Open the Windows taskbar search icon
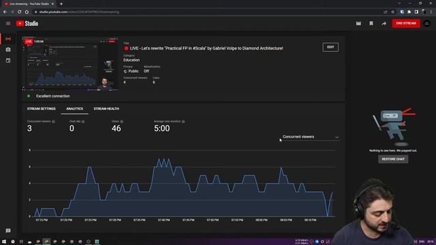 pos(13,242)
